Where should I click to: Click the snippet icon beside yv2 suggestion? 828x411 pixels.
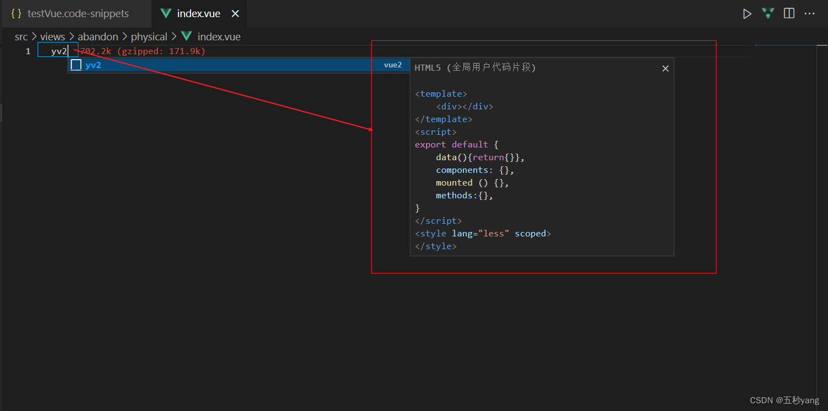(76, 65)
